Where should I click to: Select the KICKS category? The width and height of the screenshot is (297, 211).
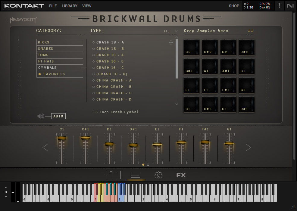click(x=60, y=42)
